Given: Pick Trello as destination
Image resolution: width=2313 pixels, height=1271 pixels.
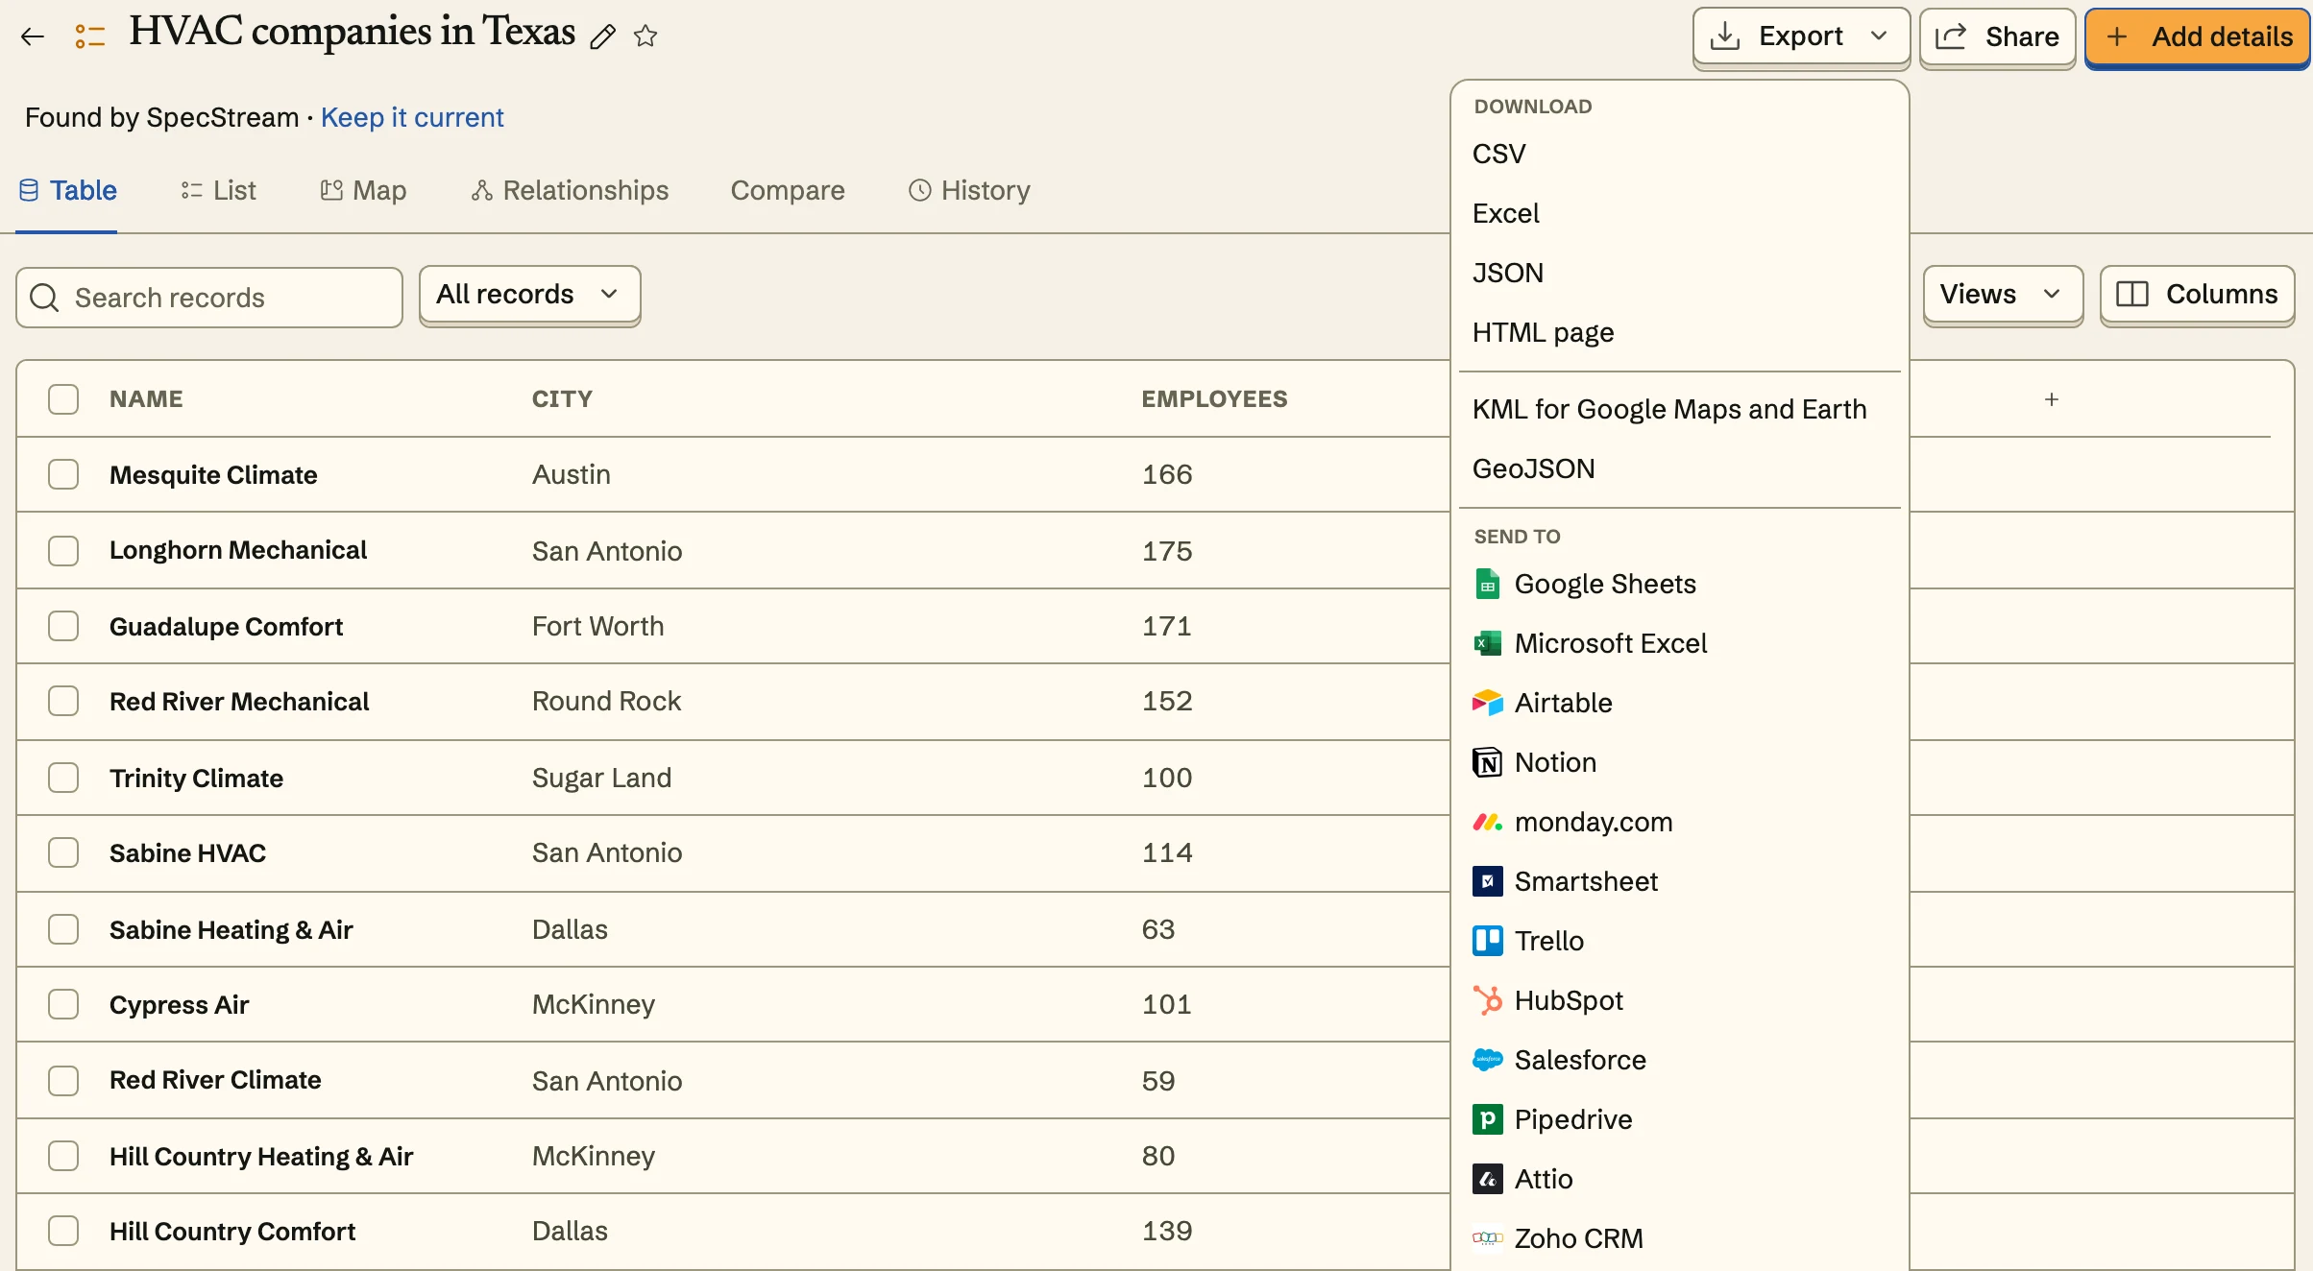Looking at the screenshot, I should 1679,941.
